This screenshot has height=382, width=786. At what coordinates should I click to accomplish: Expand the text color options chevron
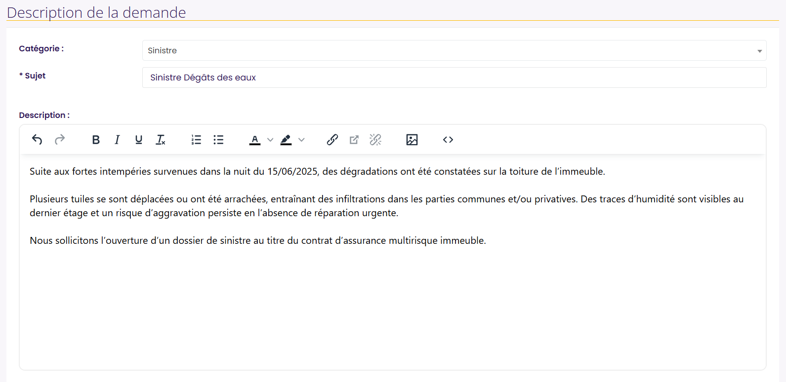(x=270, y=140)
